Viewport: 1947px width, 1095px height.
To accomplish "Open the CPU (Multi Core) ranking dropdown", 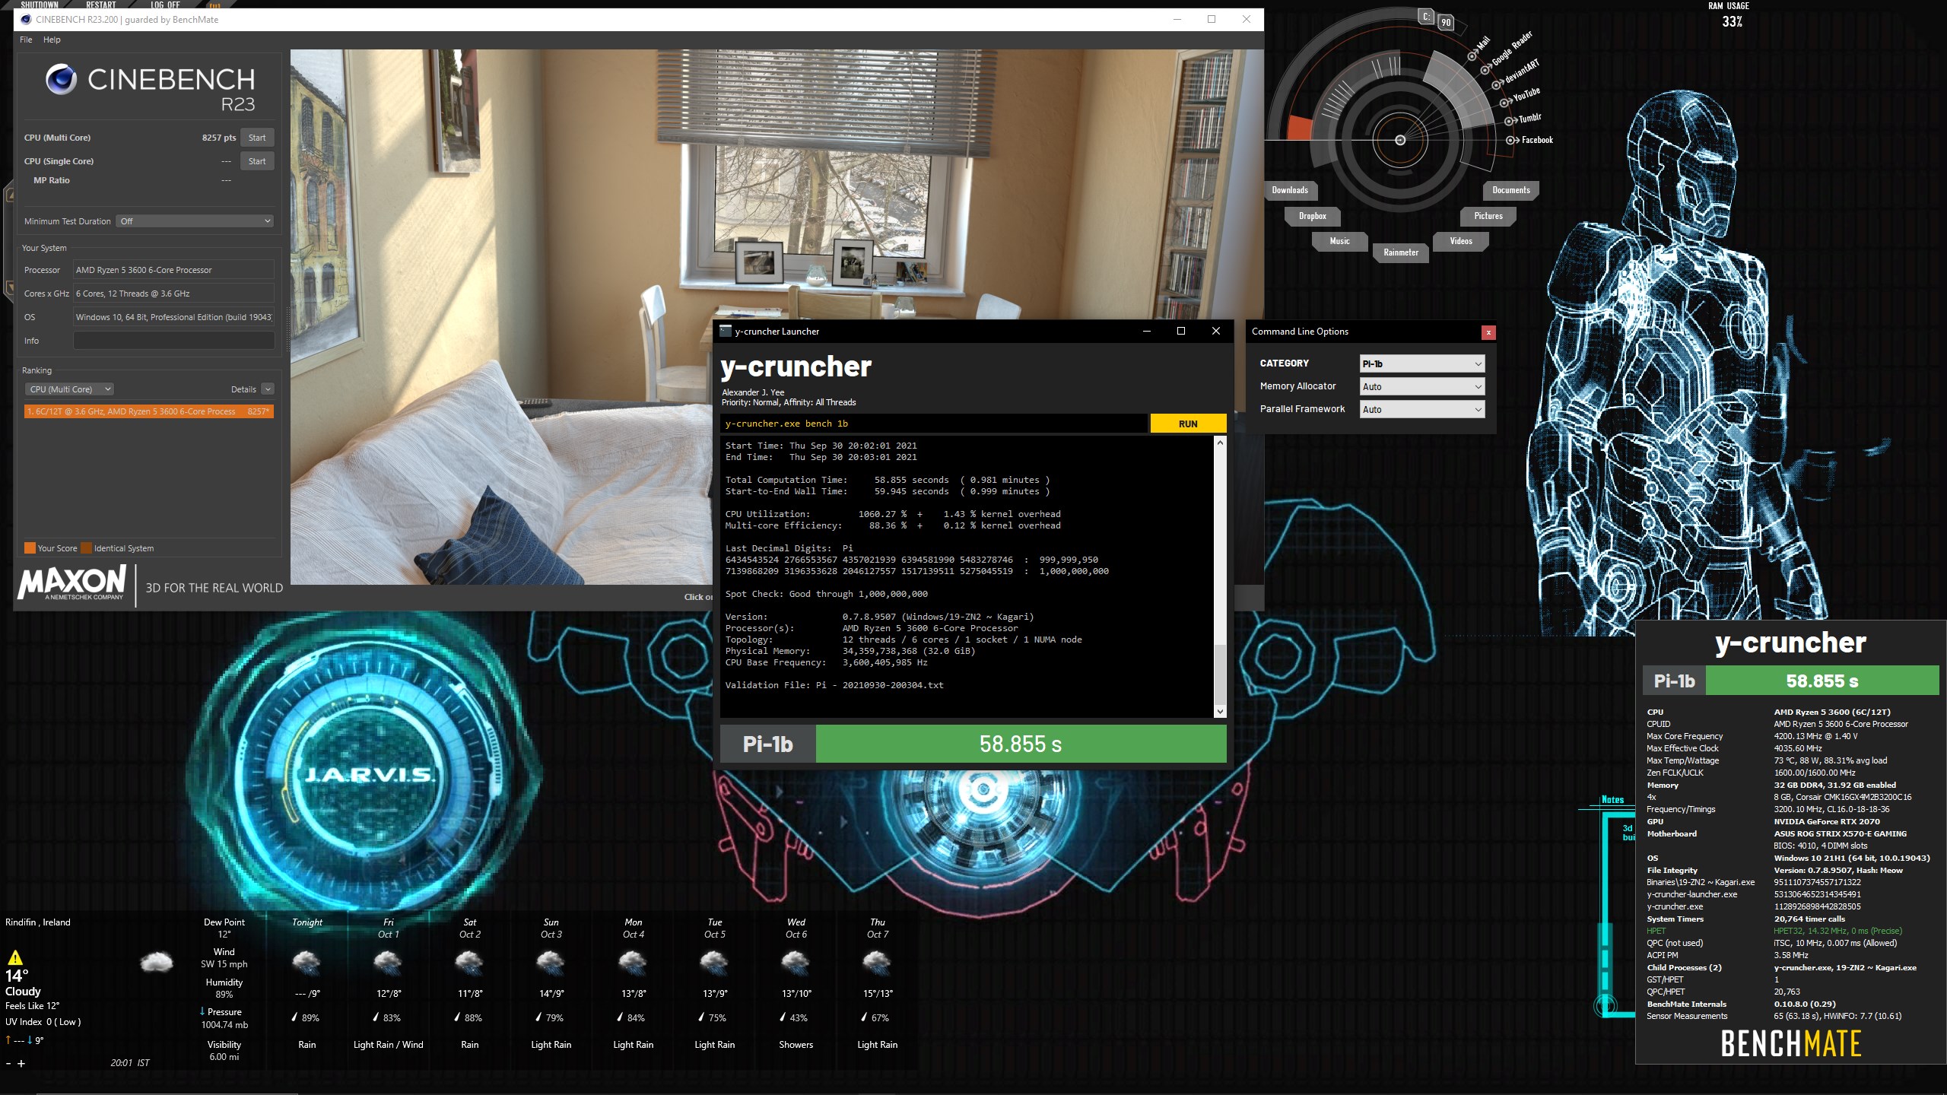I will tap(70, 389).
